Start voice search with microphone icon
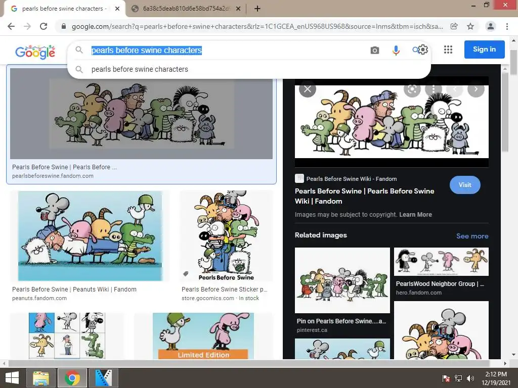Image resolution: width=518 pixels, height=388 pixels. [x=396, y=50]
